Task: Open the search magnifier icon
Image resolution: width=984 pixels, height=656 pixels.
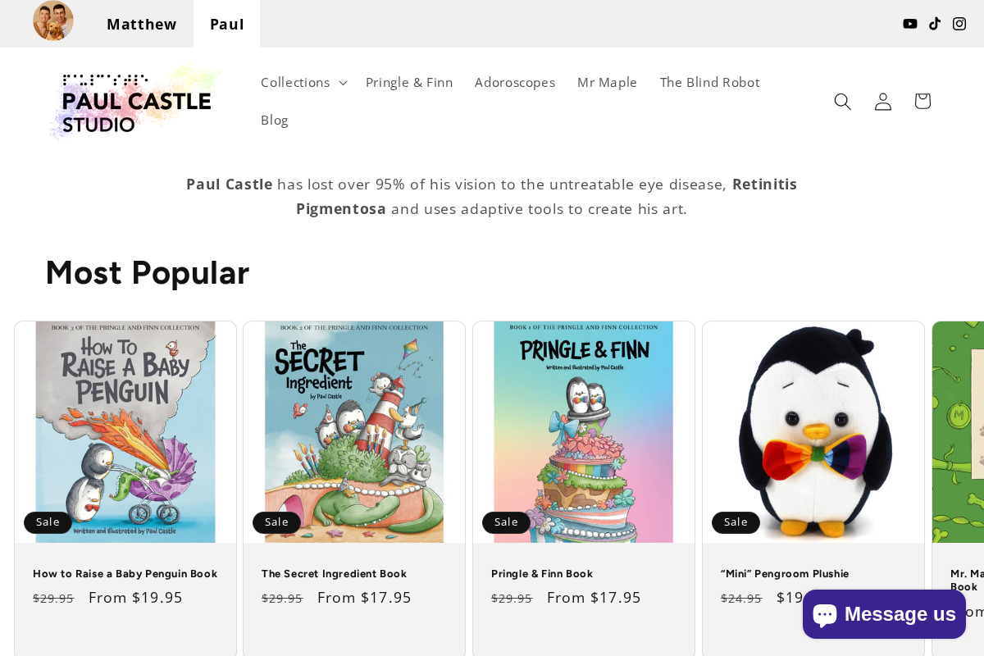Action: 843,102
